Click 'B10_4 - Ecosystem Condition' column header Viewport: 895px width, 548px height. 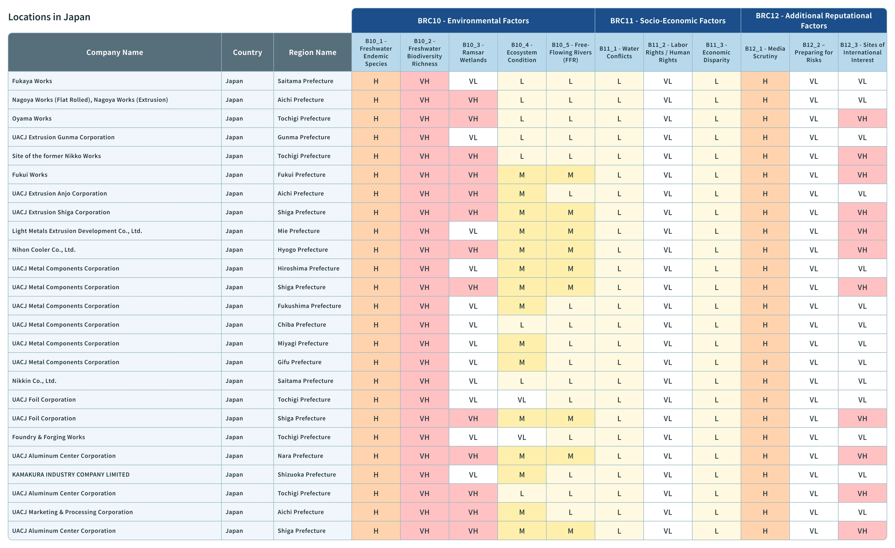coord(522,52)
